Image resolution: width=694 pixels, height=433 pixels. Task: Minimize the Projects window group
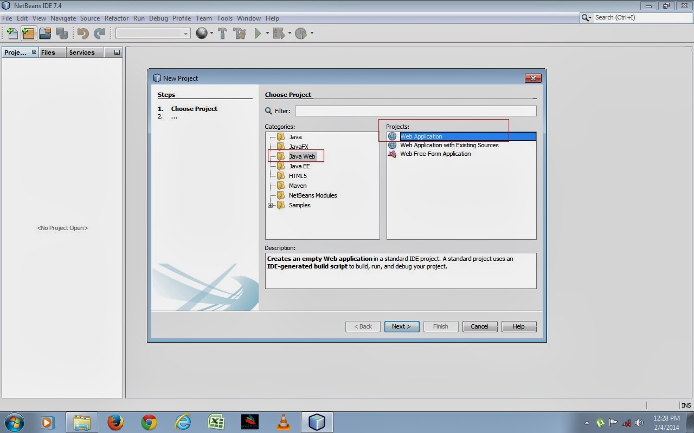(x=117, y=53)
